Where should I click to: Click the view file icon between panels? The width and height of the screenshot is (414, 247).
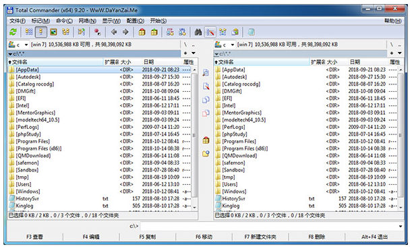coord(206,73)
